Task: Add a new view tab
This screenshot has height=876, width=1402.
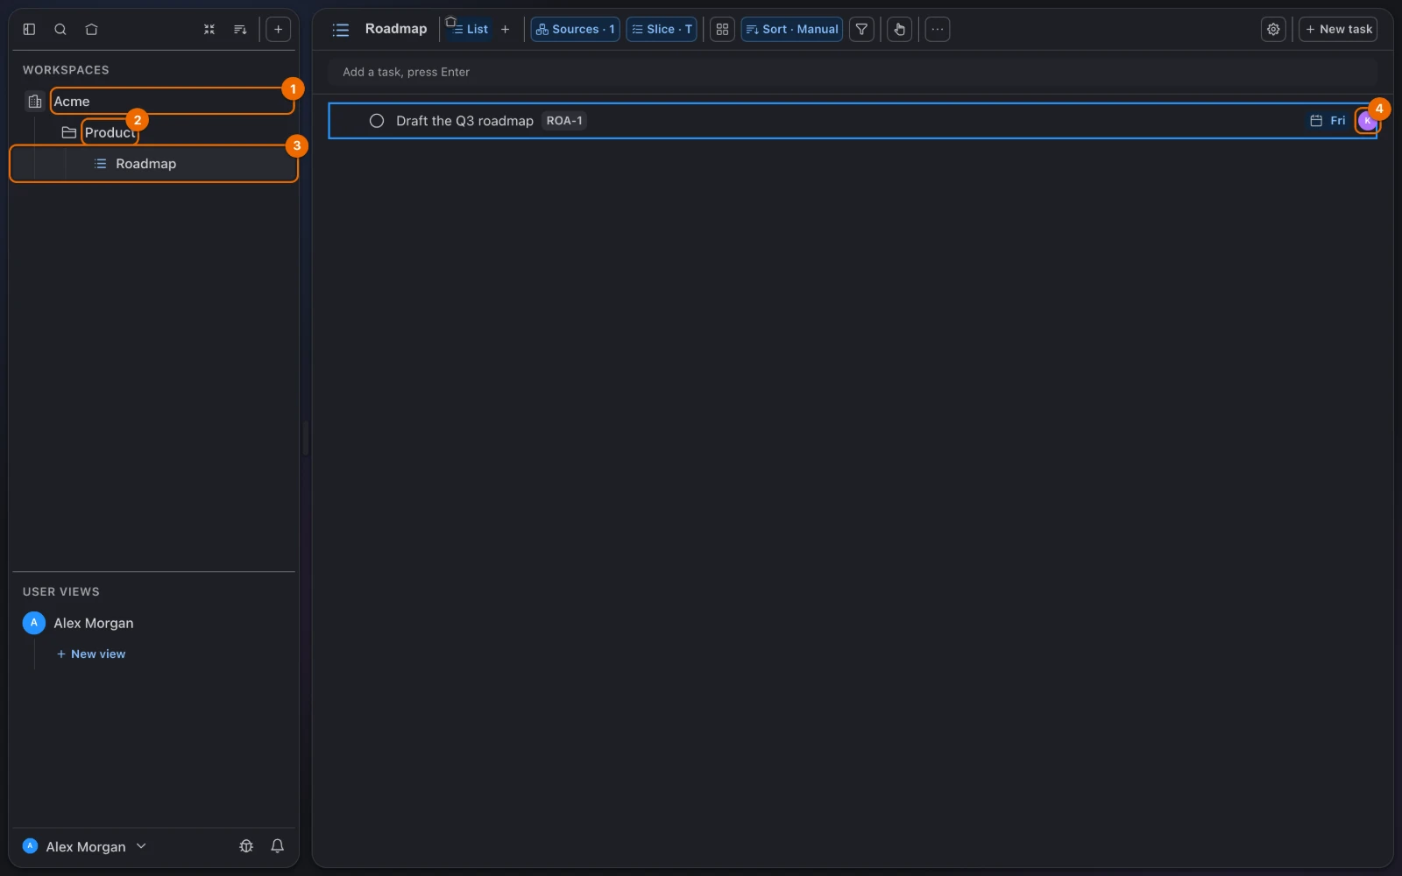Action: [x=505, y=29]
